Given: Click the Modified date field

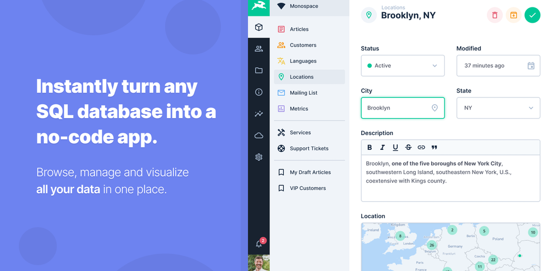Looking at the screenshot, I should pos(498,66).
